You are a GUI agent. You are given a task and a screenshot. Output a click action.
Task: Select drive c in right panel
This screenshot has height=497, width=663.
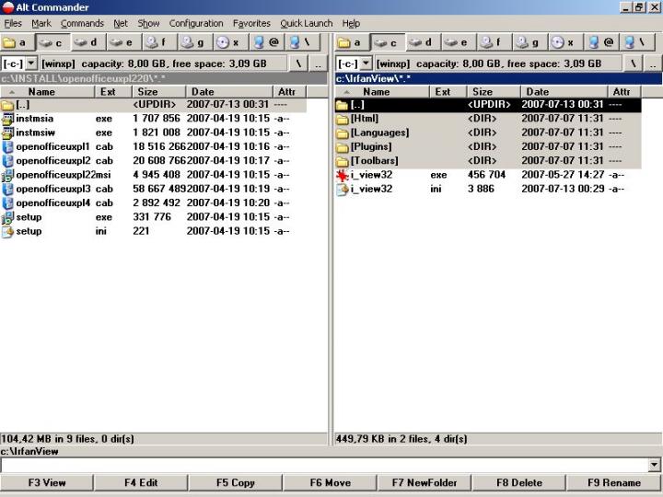click(x=386, y=42)
